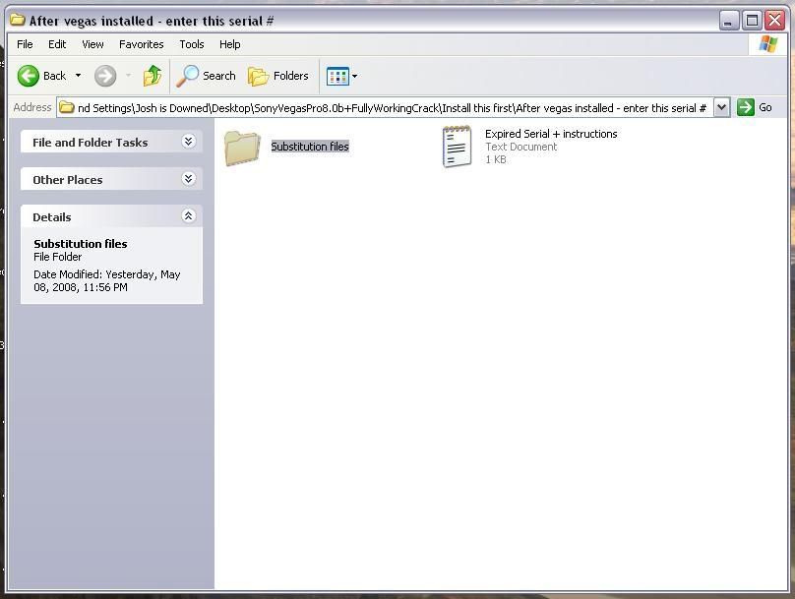Click the window title bar text
795x599 pixels.
point(152,21)
